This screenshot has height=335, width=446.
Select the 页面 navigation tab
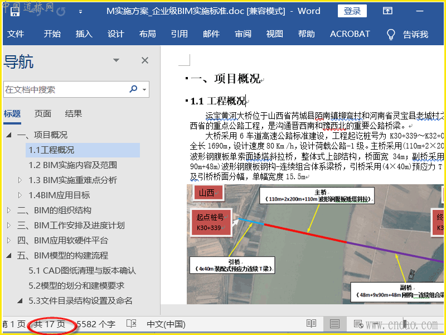point(43,114)
